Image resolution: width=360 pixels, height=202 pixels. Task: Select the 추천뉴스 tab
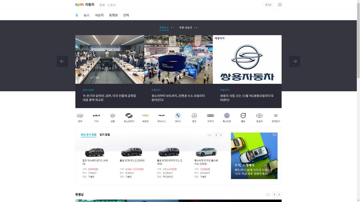(x=164, y=28)
